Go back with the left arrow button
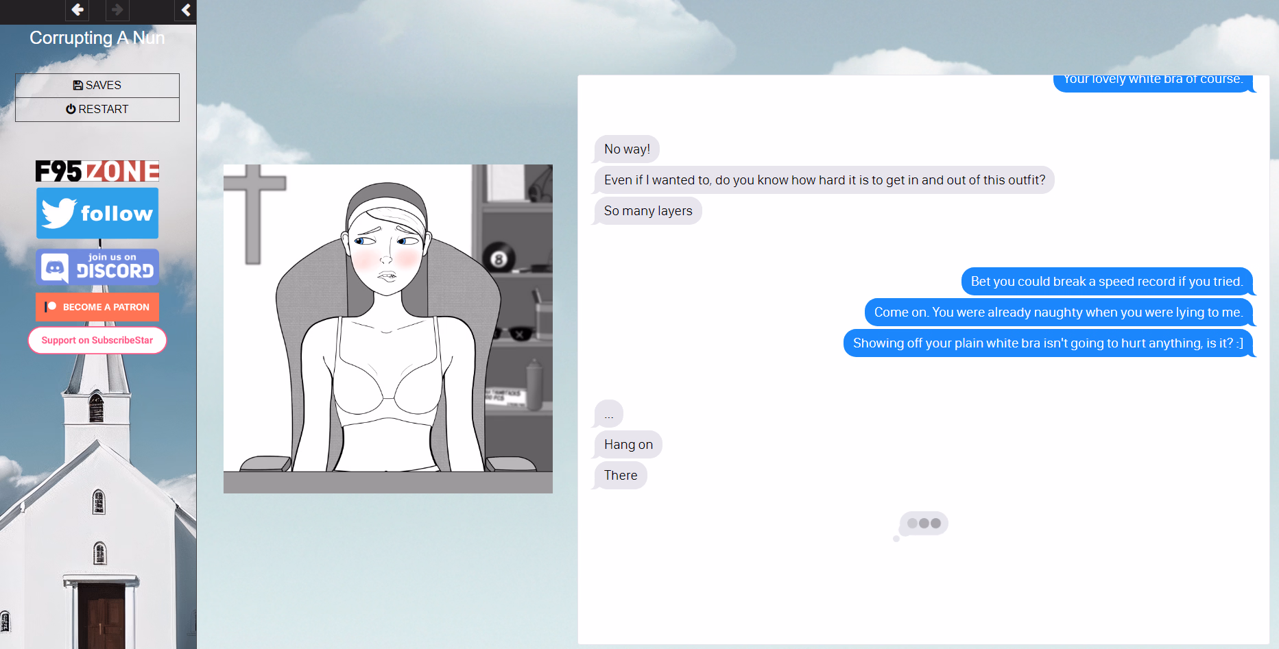 77,10
